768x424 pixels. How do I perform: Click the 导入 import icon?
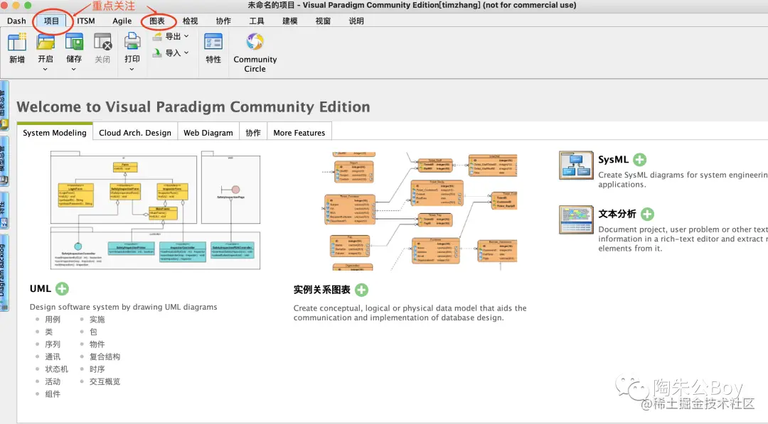(157, 53)
